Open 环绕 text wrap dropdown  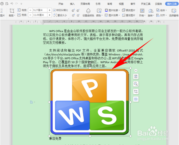click(x=142, y=13)
